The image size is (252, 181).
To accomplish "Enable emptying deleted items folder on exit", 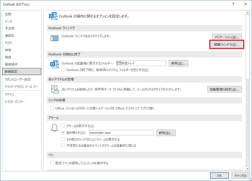I will tap(63, 70).
